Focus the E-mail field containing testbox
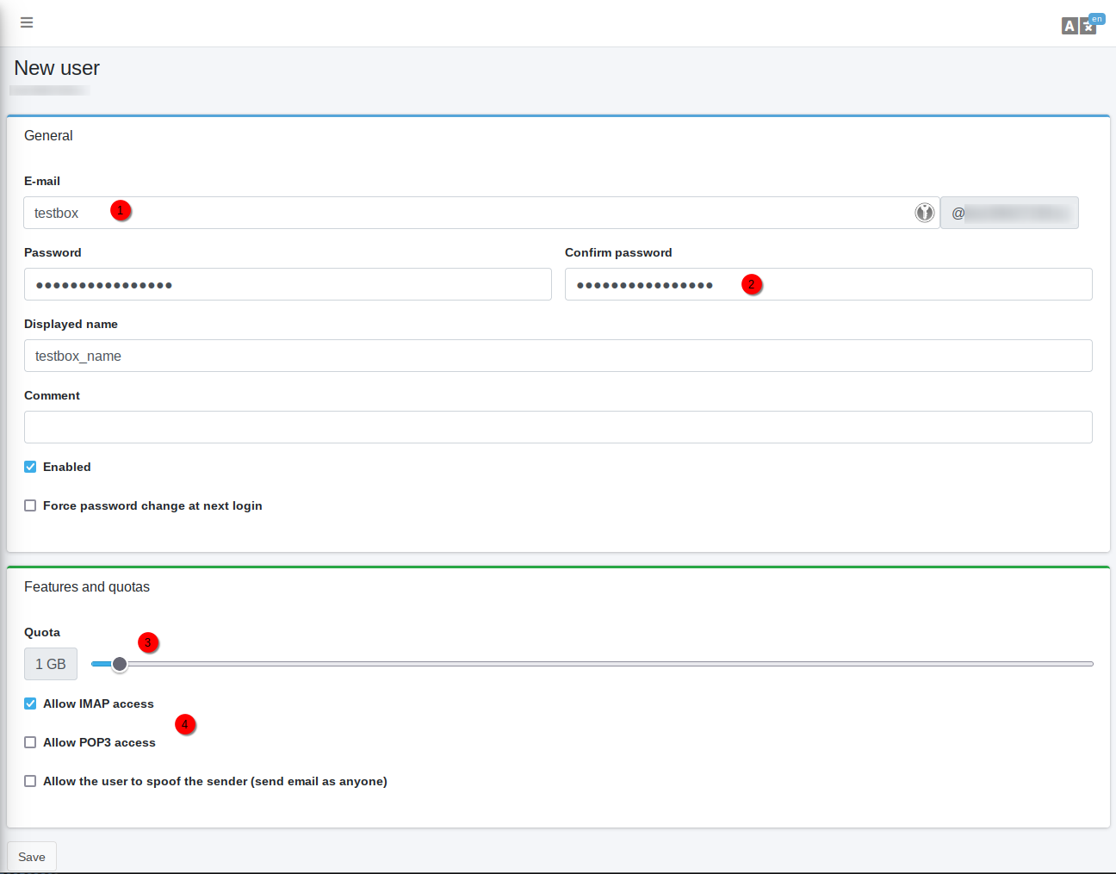 point(481,213)
